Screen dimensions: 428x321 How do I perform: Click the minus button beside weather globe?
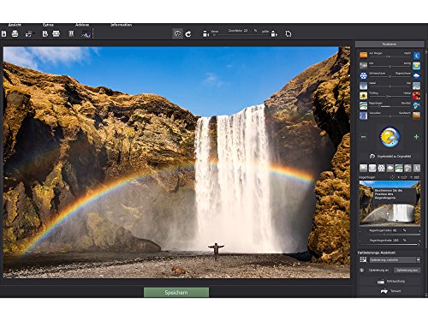pos(363,137)
